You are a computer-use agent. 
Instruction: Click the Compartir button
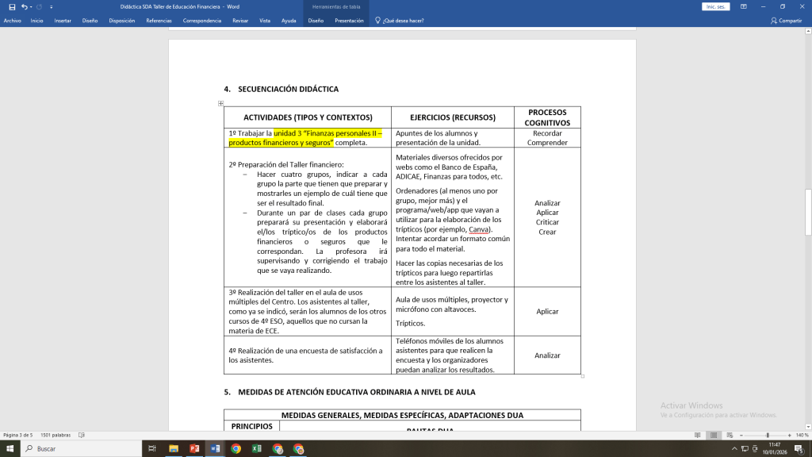pos(786,21)
